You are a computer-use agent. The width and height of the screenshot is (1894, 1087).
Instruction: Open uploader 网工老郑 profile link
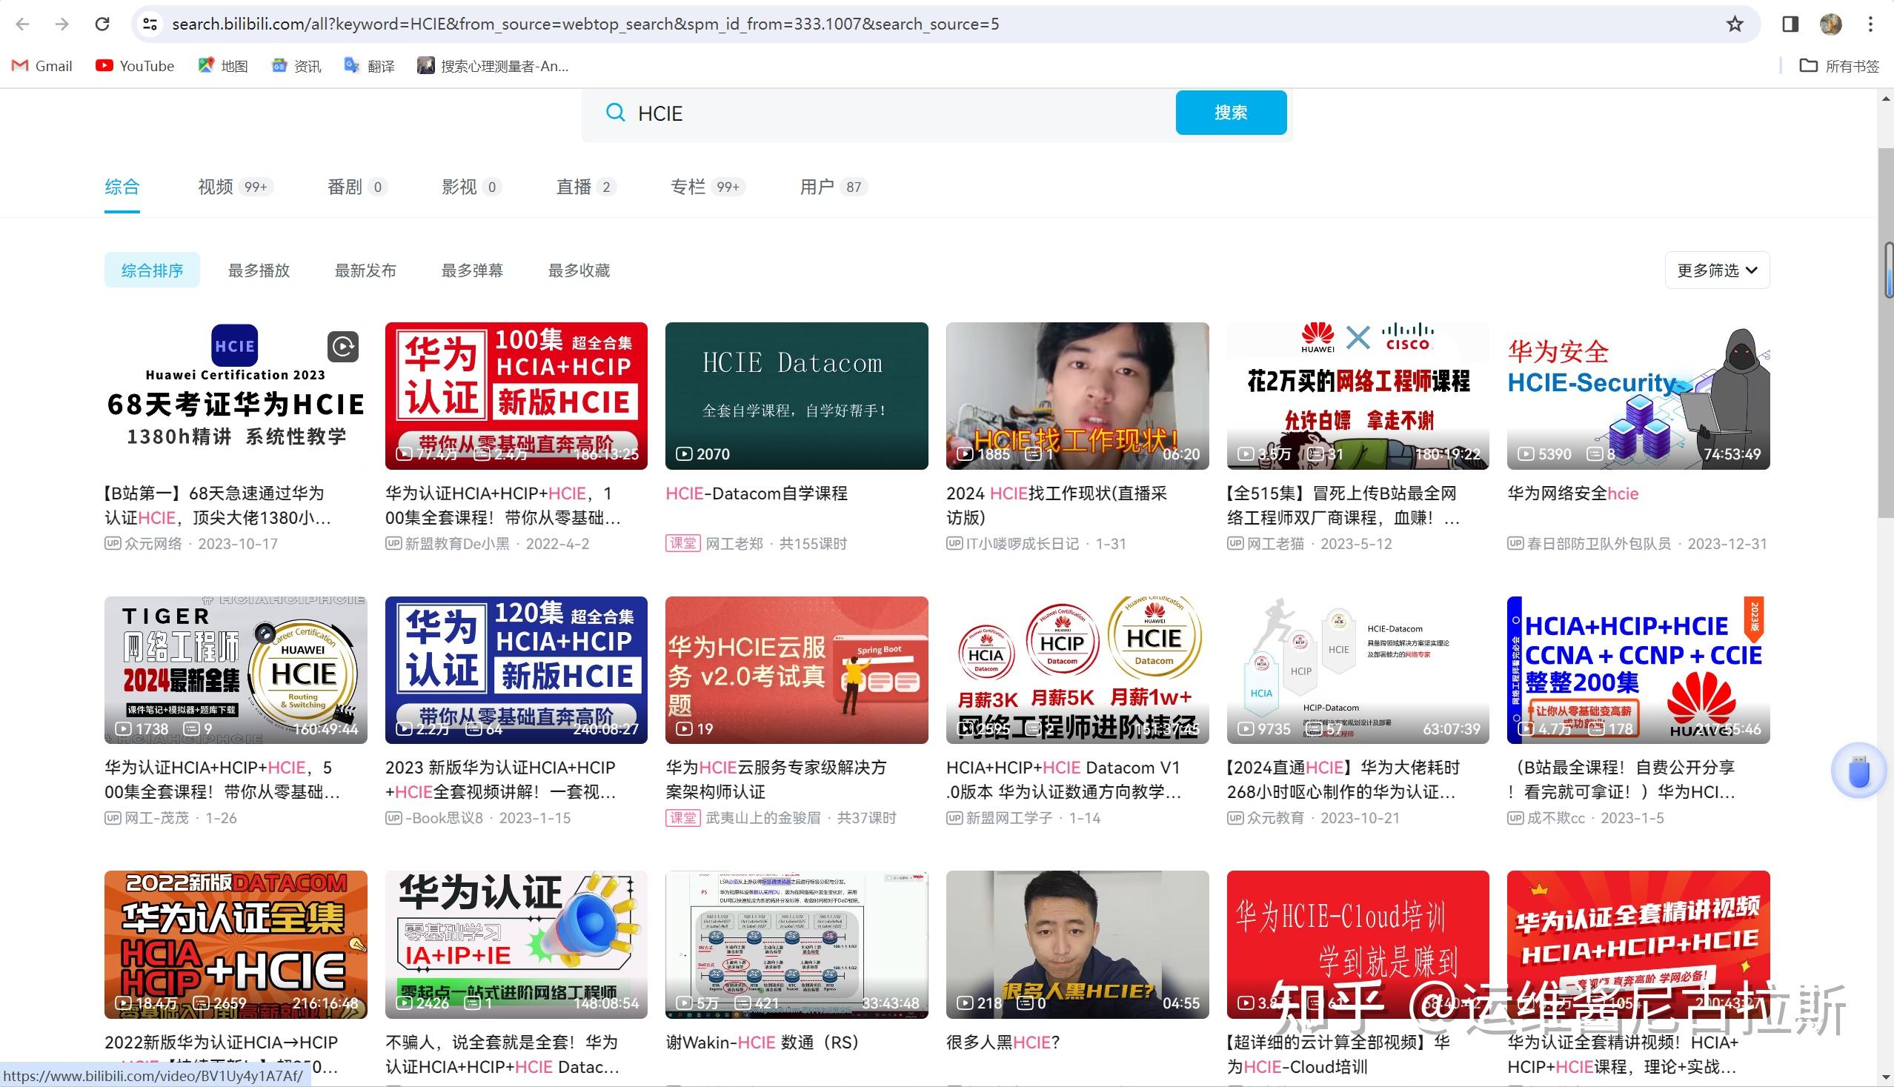pos(734,544)
